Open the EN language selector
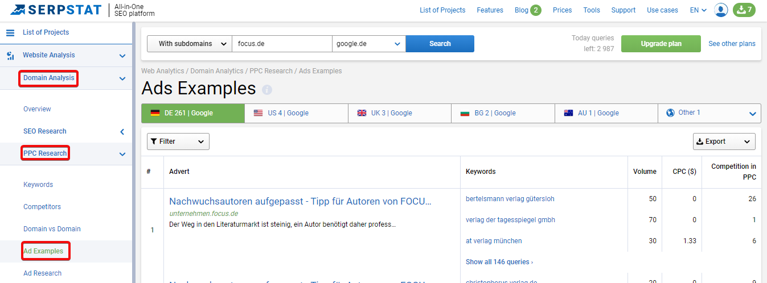 click(698, 10)
